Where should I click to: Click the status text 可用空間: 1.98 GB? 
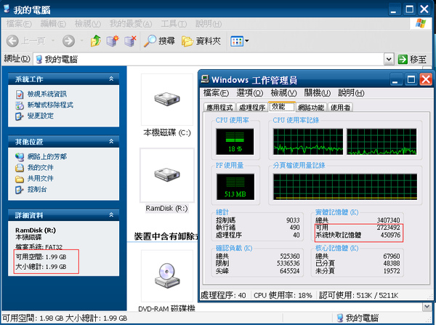coord(33,318)
